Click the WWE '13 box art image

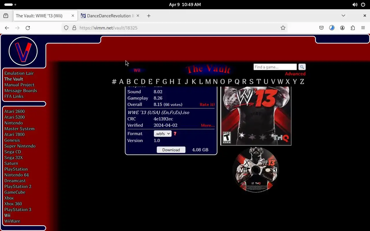point(256,116)
